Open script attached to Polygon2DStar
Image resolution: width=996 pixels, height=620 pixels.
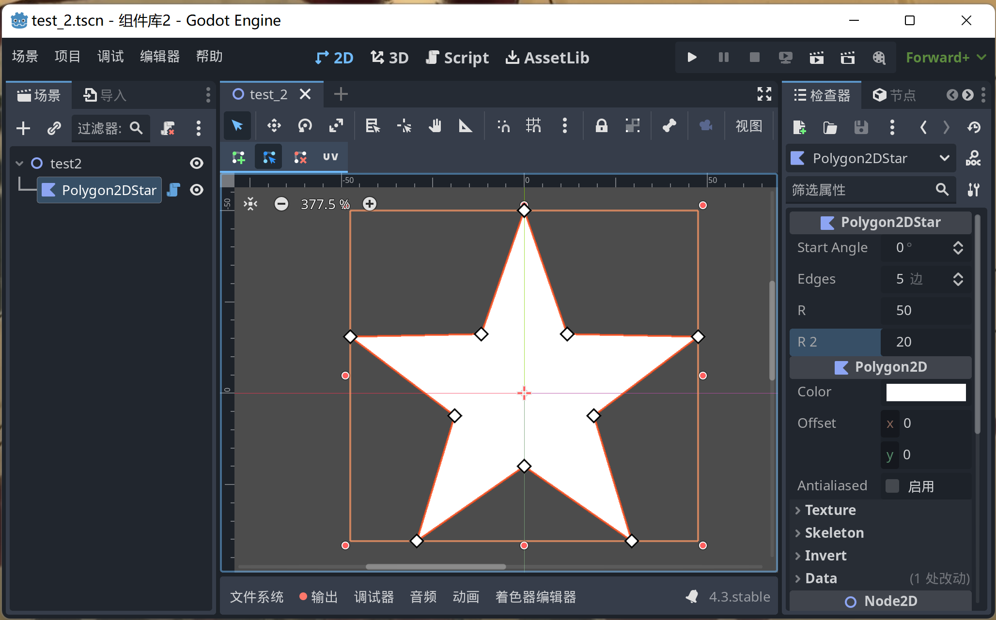point(173,190)
